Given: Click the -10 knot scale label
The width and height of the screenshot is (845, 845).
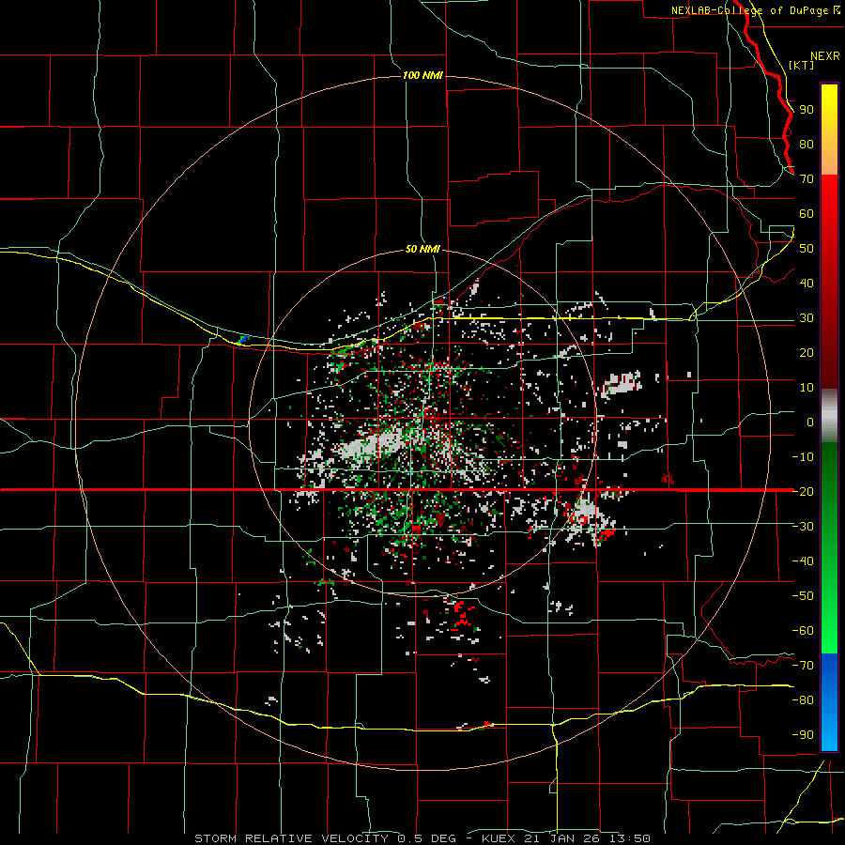Looking at the screenshot, I should pos(803,457).
